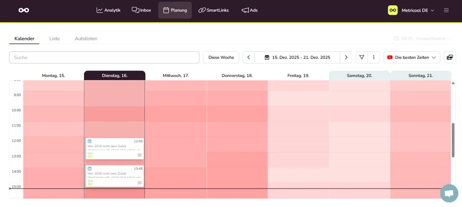Image resolution: width=462 pixels, height=207 pixels.
Task: Select the Mittwoch, 17. column header
Action: [176, 76]
